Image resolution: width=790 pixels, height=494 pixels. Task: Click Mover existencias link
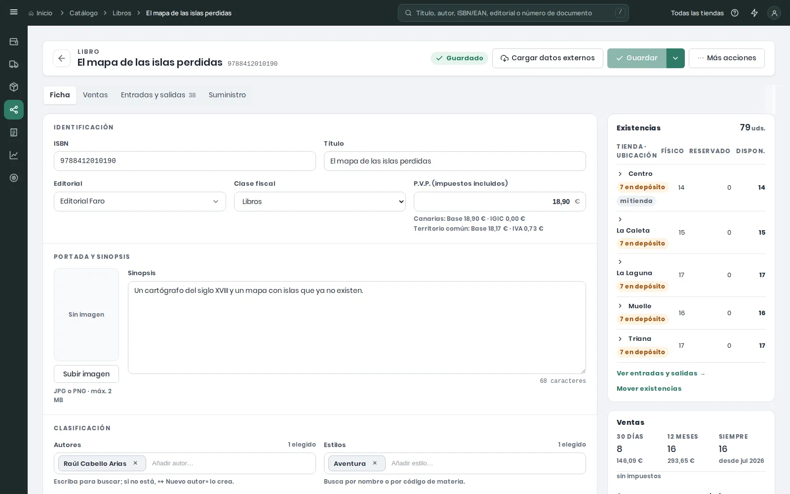[x=649, y=389]
